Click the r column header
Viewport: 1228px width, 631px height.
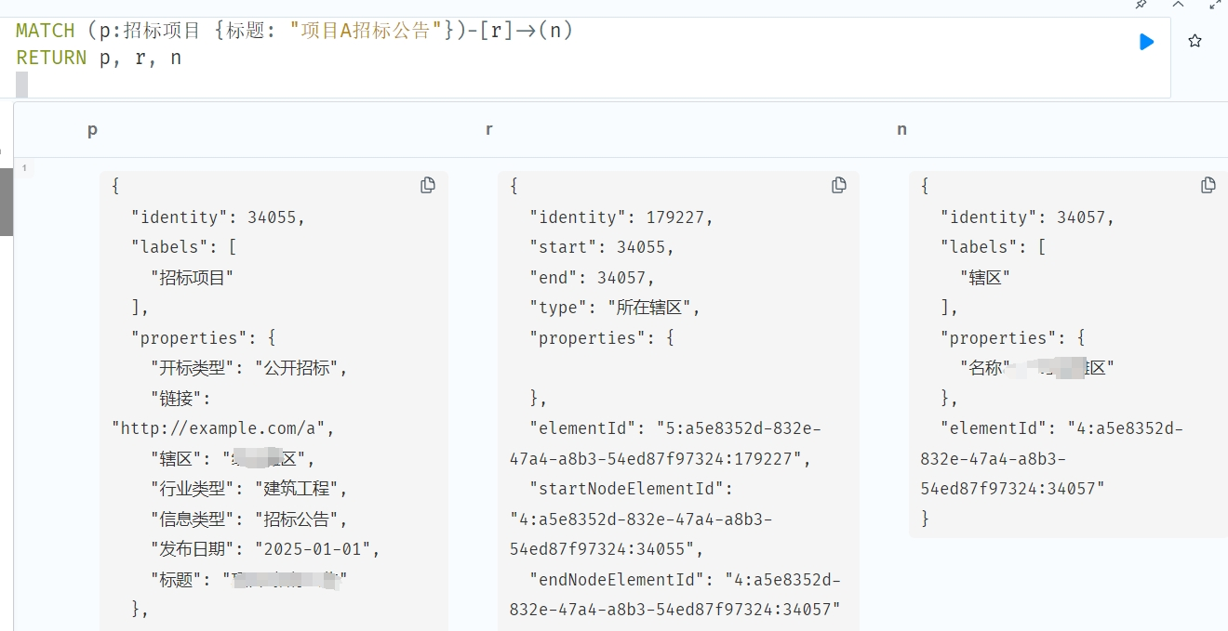tap(488, 129)
